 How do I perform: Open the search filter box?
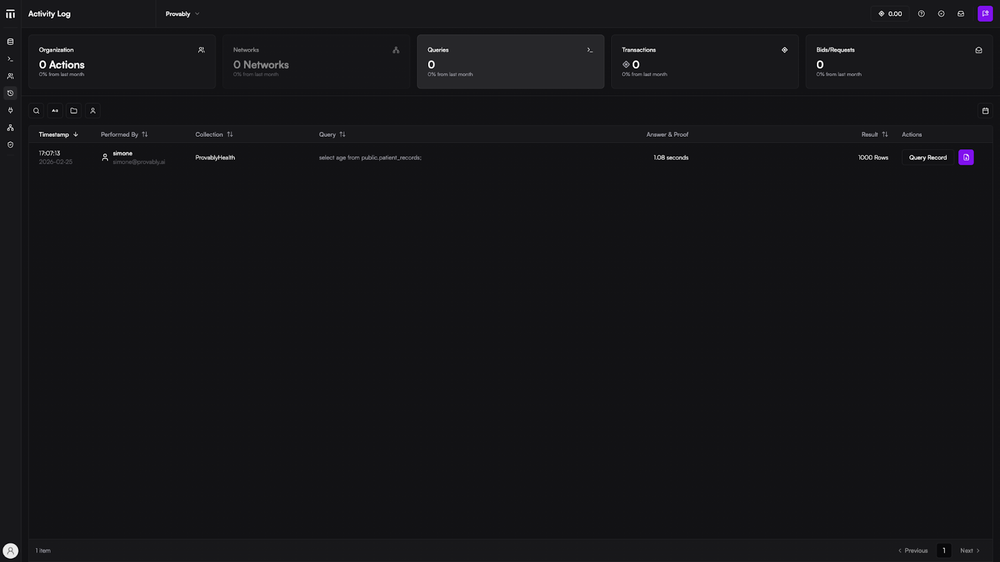tap(36, 111)
